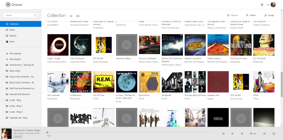Image resolution: width=283 pixels, height=140 pixels.
Task: Open Store in the sidebar
Action: point(20,42)
